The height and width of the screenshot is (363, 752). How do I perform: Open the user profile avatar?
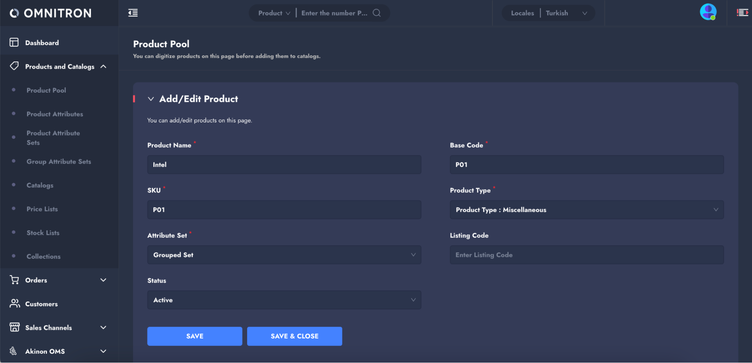click(x=708, y=12)
